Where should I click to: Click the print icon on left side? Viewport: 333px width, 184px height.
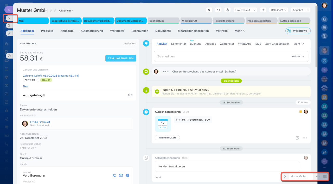[x=9, y=56]
